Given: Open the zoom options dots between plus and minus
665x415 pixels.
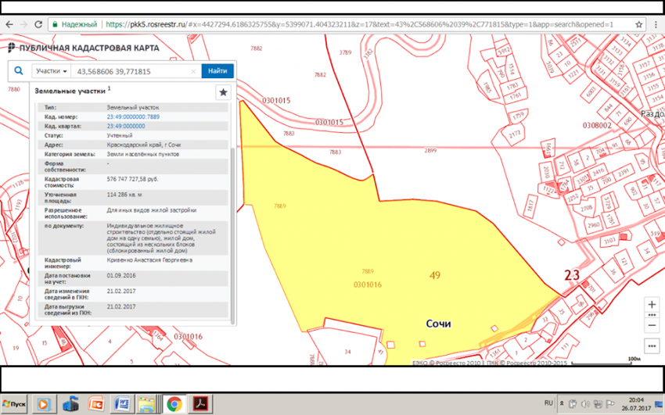Looking at the screenshot, I should tap(652, 315).
